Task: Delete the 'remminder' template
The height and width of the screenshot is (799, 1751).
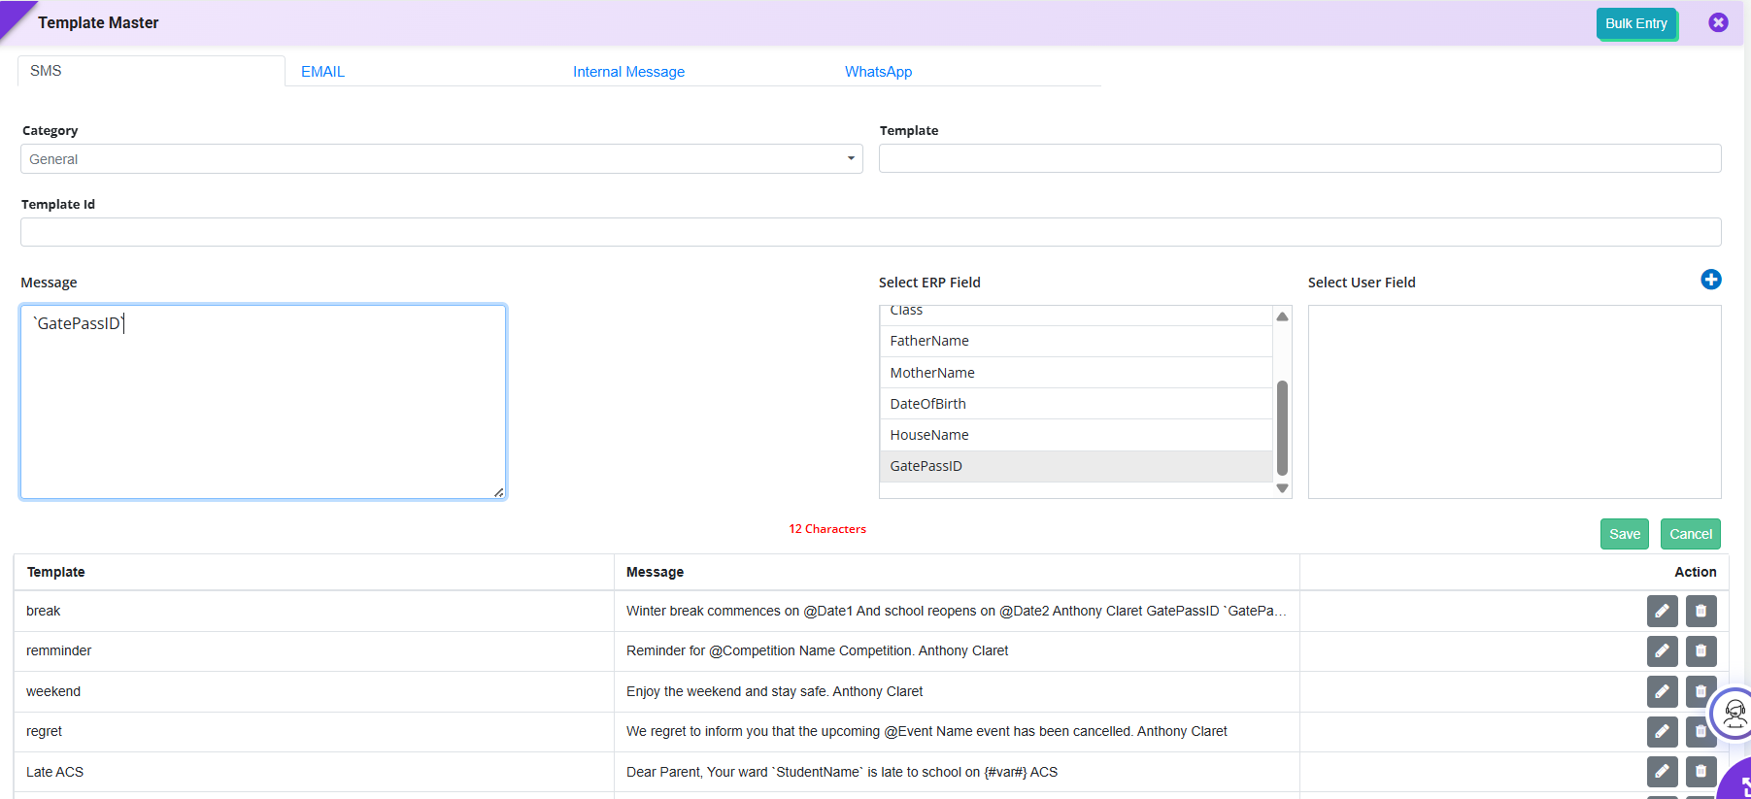Action: pyautogui.click(x=1700, y=650)
